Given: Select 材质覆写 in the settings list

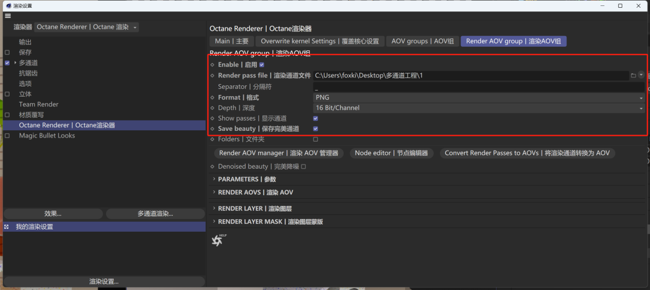Looking at the screenshot, I should (31, 115).
